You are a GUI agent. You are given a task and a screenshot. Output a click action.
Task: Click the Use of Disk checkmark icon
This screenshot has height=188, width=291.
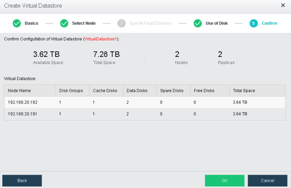pos(198,24)
